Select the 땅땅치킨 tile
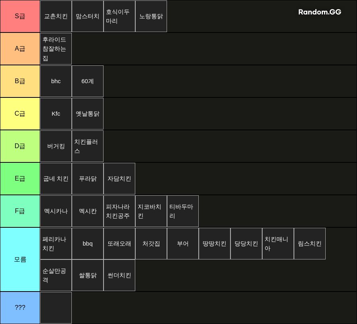This screenshot has width=357, height=324. tap(215, 244)
